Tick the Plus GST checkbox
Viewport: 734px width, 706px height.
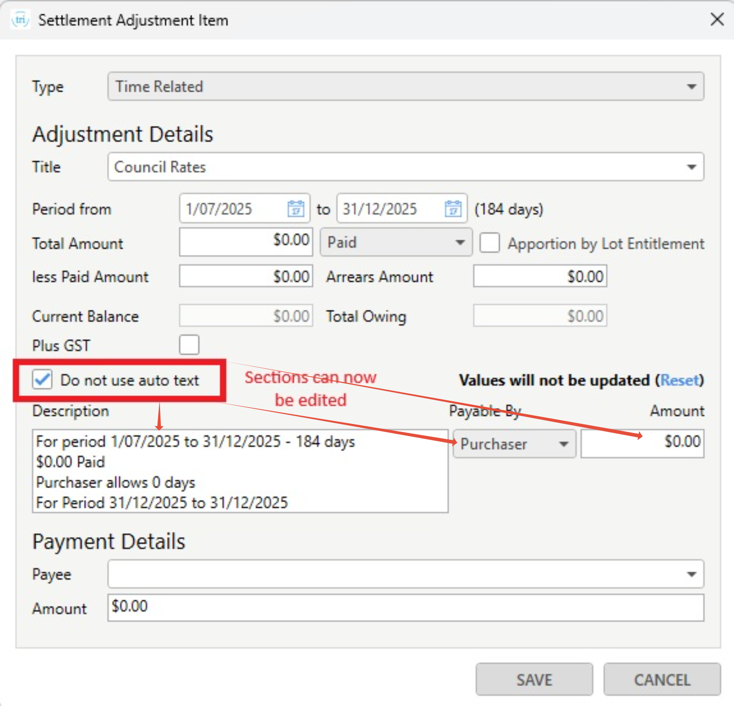tap(189, 345)
